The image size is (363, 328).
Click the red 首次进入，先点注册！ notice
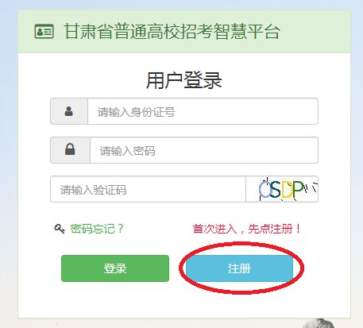[247, 229]
